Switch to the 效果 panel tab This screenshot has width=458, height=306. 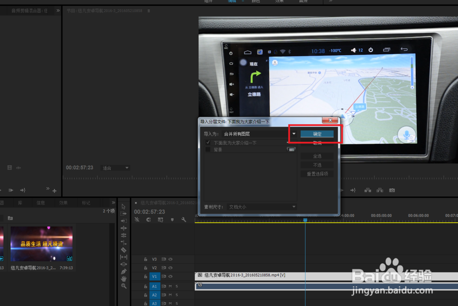pyautogui.click(x=63, y=203)
